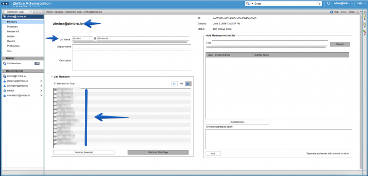Click the Display name input field
368x176 pixels.
click(x=131, y=47)
